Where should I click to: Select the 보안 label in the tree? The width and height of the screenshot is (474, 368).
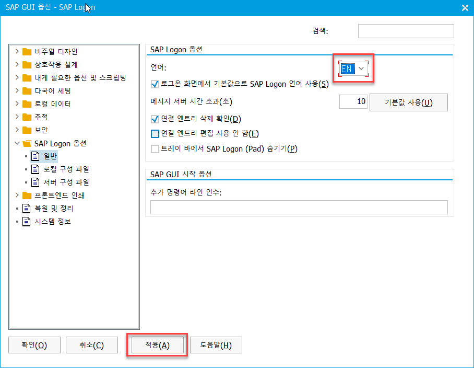pyautogui.click(x=41, y=130)
